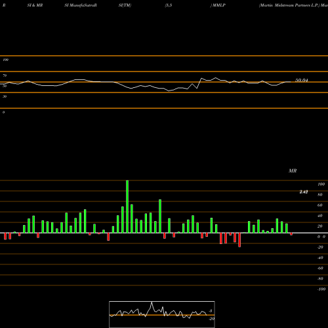Screen dimensions: 328x328
Task: Click the '-80' label on MR axis
Action: [320, 279]
